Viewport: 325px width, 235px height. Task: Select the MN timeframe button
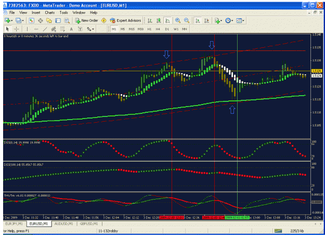(185, 29)
